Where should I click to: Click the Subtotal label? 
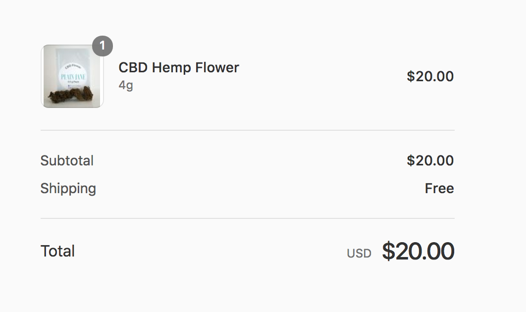(67, 160)
